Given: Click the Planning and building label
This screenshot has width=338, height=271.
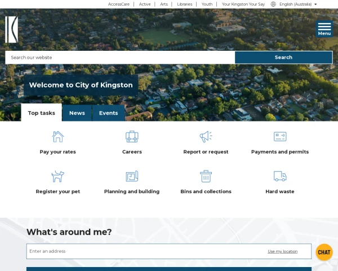Looking at the screenshot, I should (132, 191).
